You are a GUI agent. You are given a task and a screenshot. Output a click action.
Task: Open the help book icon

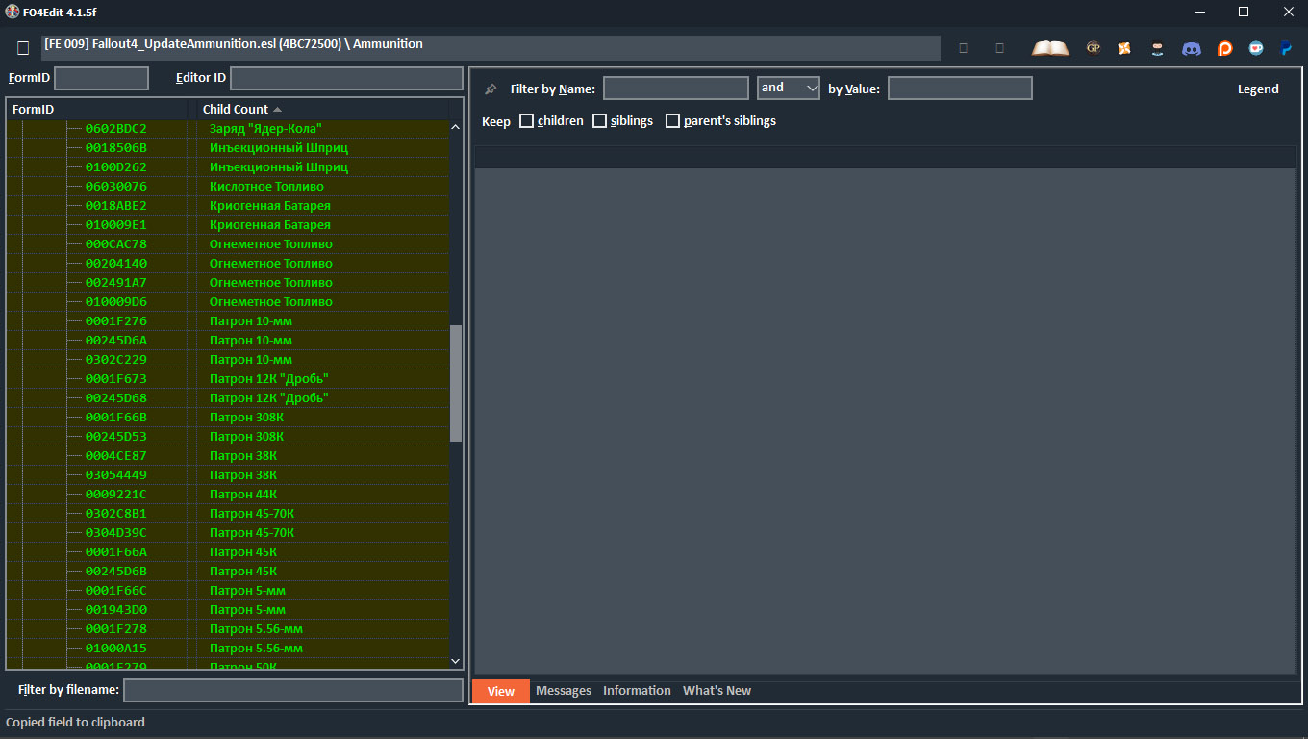point(1050,48)
